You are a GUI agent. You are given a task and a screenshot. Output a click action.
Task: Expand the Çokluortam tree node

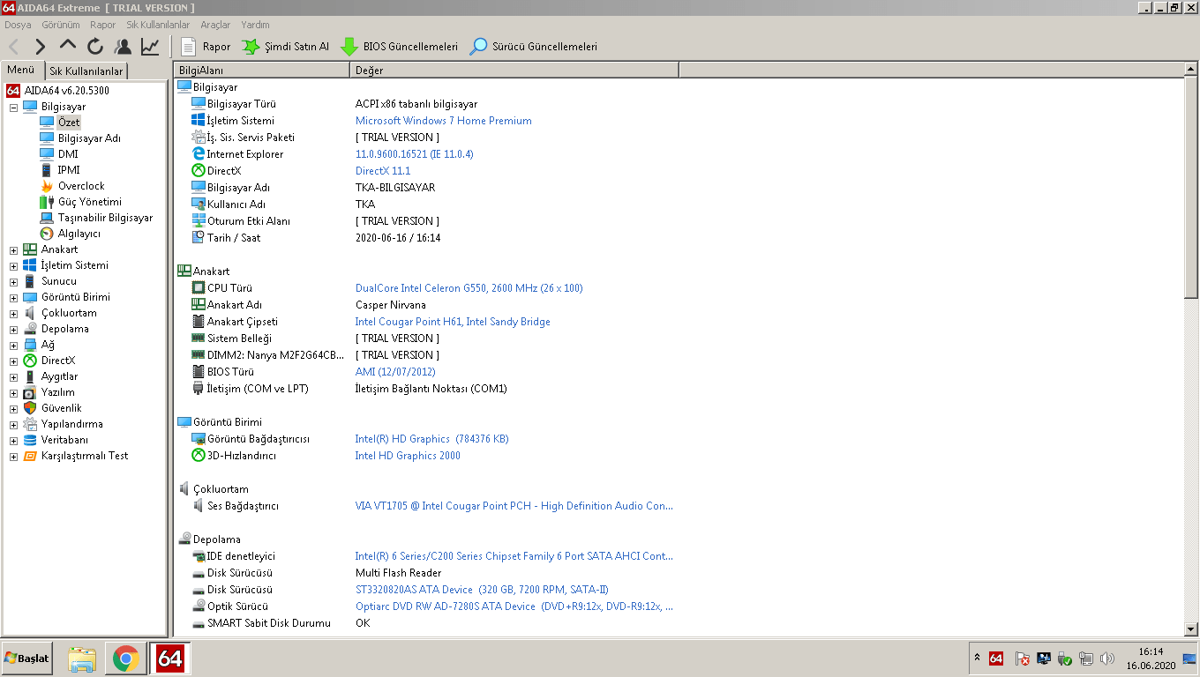click(x=13, y=314)
